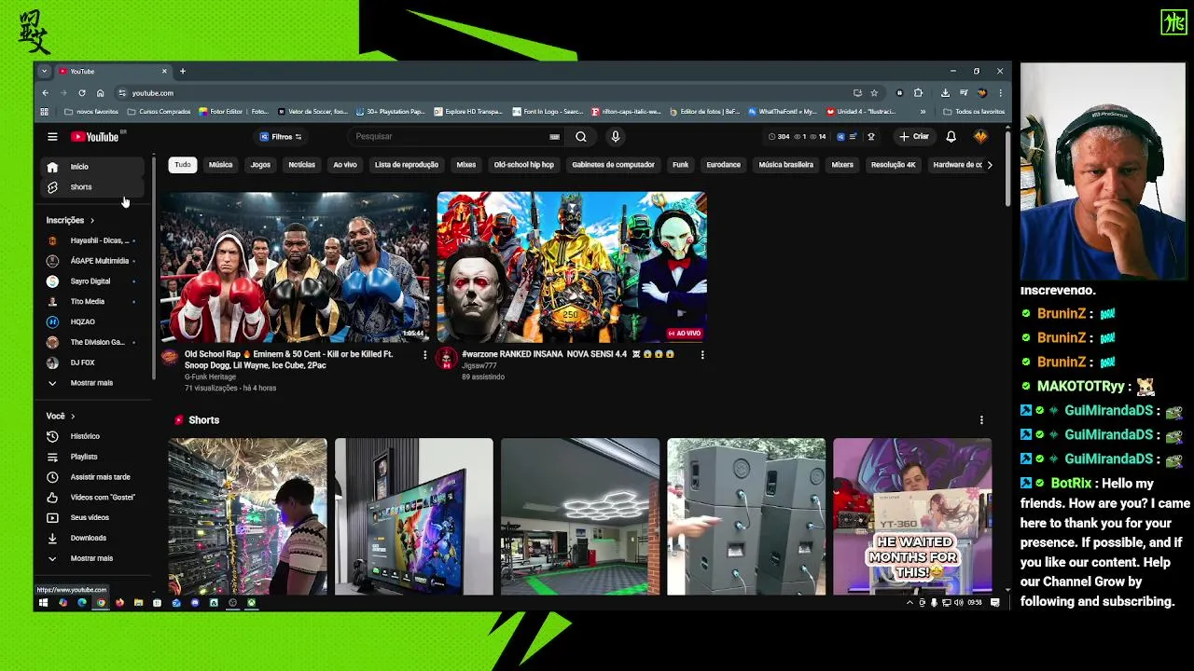The height and width of the screenshot is (671, 1194).
Task: Select the Notícias chip
Action: (301, 165)
